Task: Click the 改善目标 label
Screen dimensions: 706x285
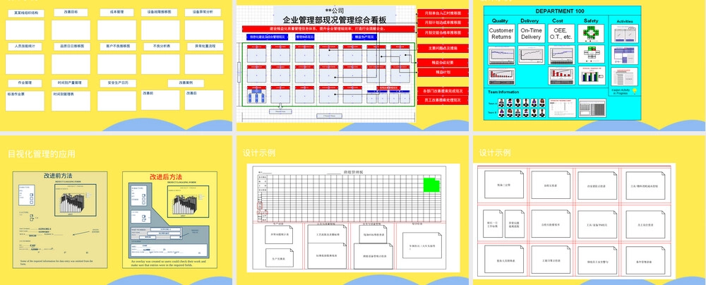Action: 71,13
